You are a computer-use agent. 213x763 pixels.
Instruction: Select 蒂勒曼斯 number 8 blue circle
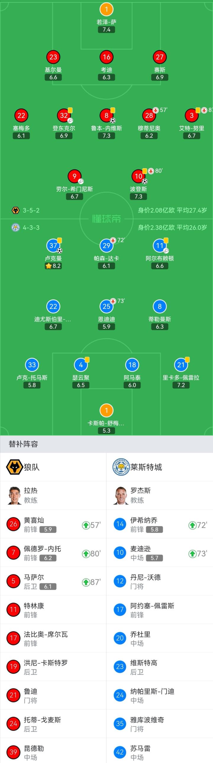click(160, 306)
